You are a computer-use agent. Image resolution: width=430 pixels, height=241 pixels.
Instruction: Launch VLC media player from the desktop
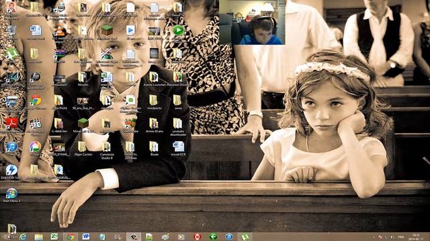pyautogui.click(x=59, y=31)
